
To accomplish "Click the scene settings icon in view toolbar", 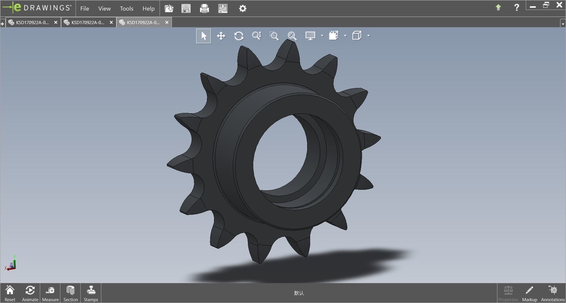I will point(334,36).
